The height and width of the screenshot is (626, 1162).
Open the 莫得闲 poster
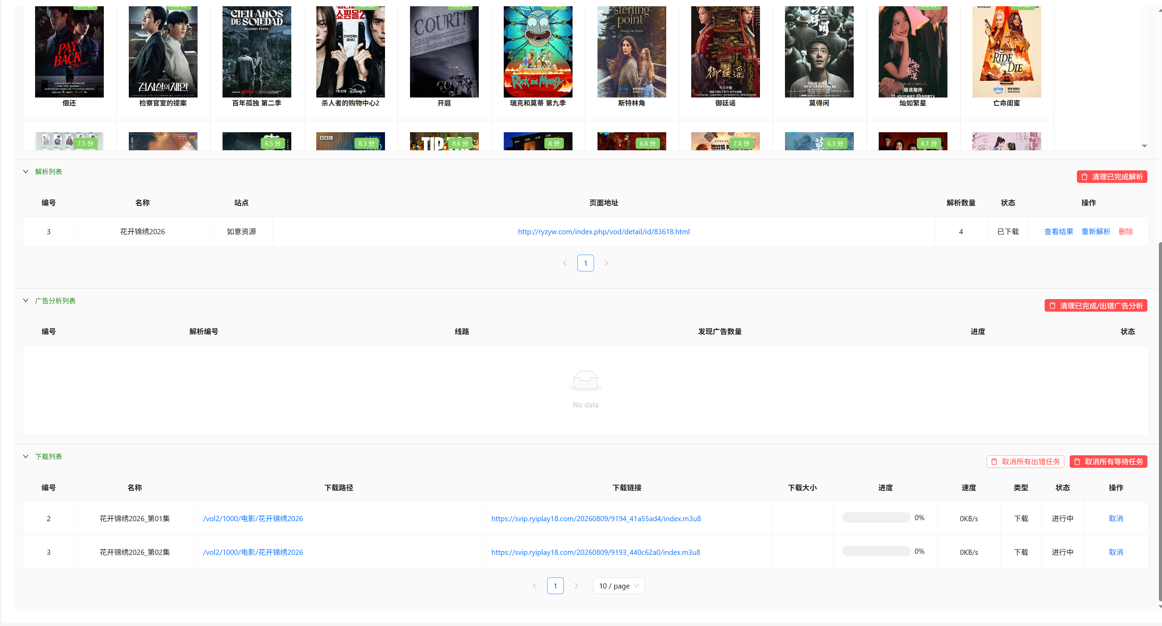(x=819, y=52)
